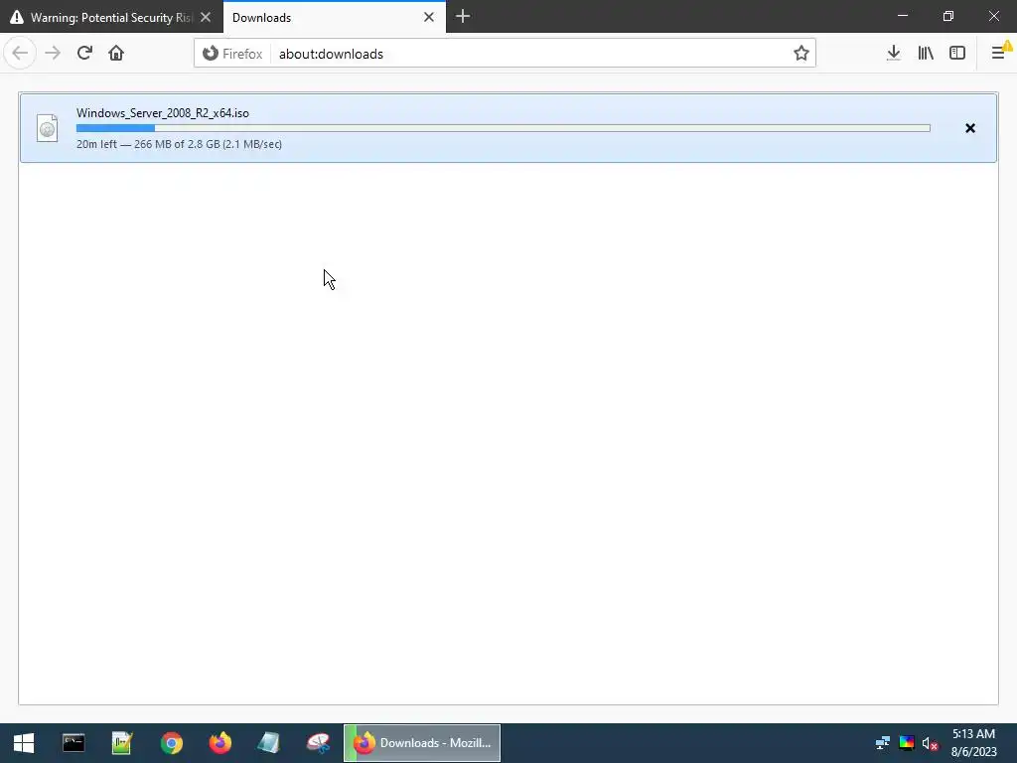This screenshot has width=1017, height=763.
Task: Open a new tab with the plus button
Action: [x=463, y=17]
